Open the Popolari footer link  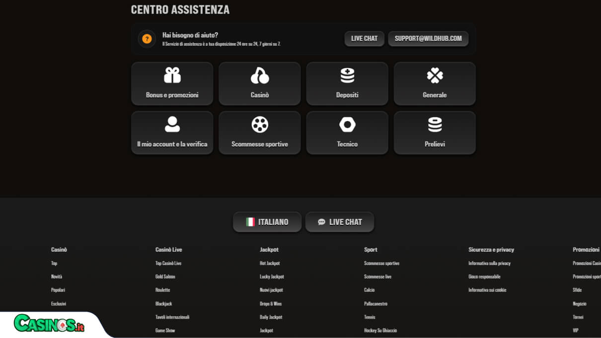click(x=58, y=290)
